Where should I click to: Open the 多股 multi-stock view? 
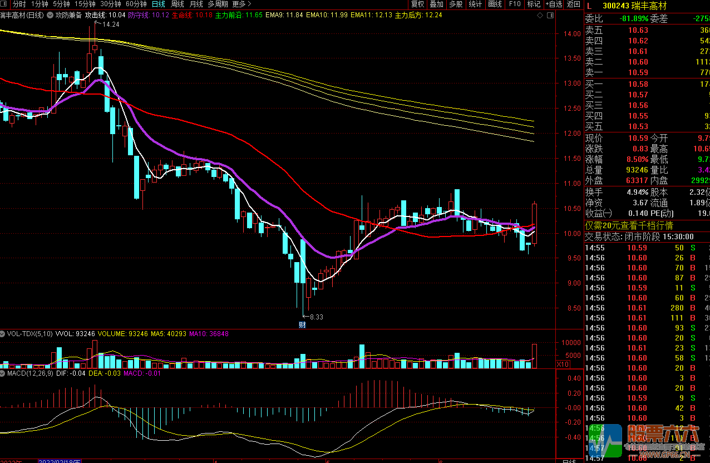tap(456, 4)
